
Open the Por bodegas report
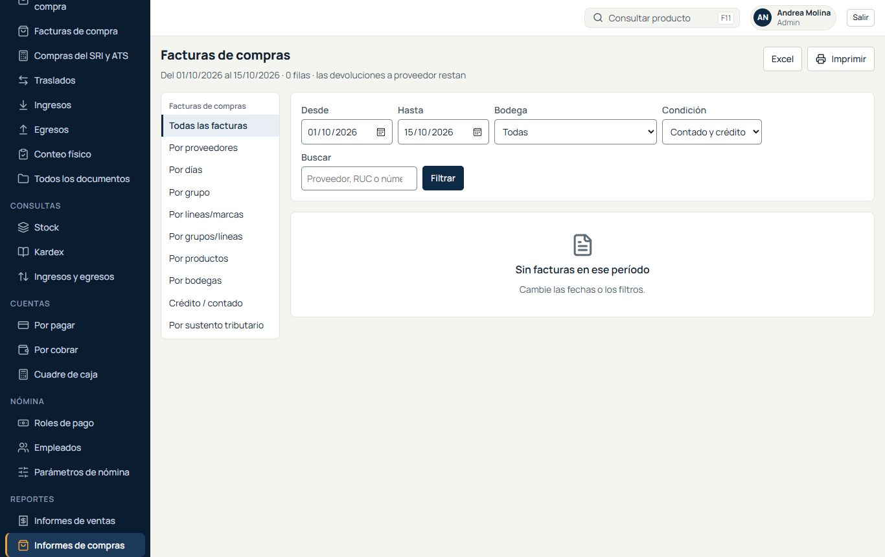(220, 280)
